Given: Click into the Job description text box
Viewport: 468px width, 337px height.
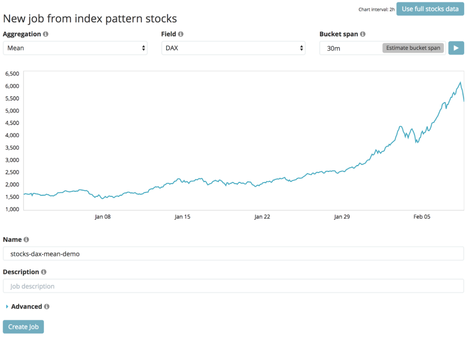Looking at the screenshot, I should 233,286.
